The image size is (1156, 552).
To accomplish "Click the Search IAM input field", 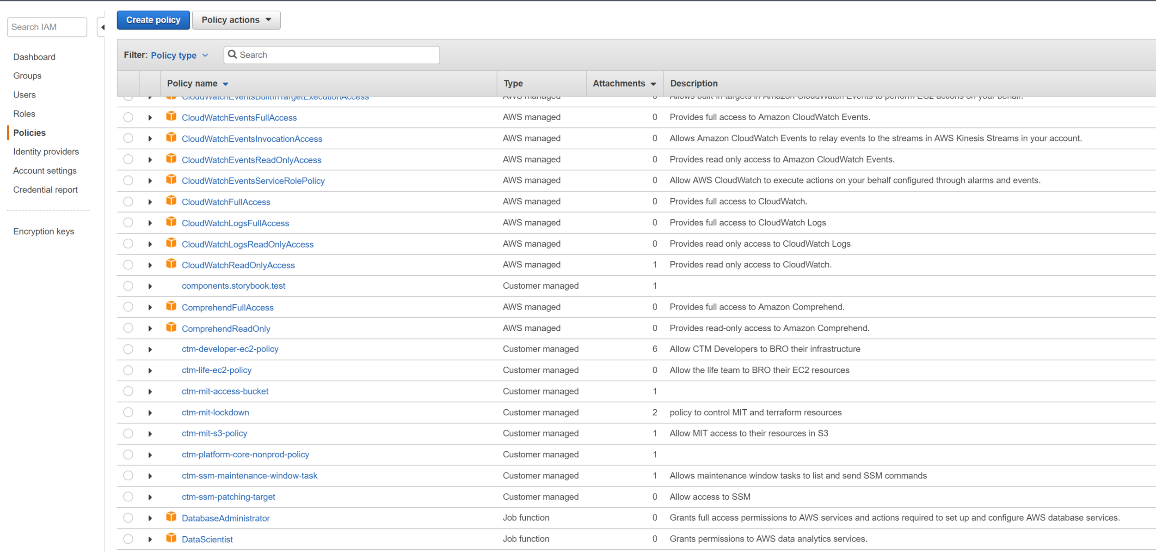I will point(47,27).
